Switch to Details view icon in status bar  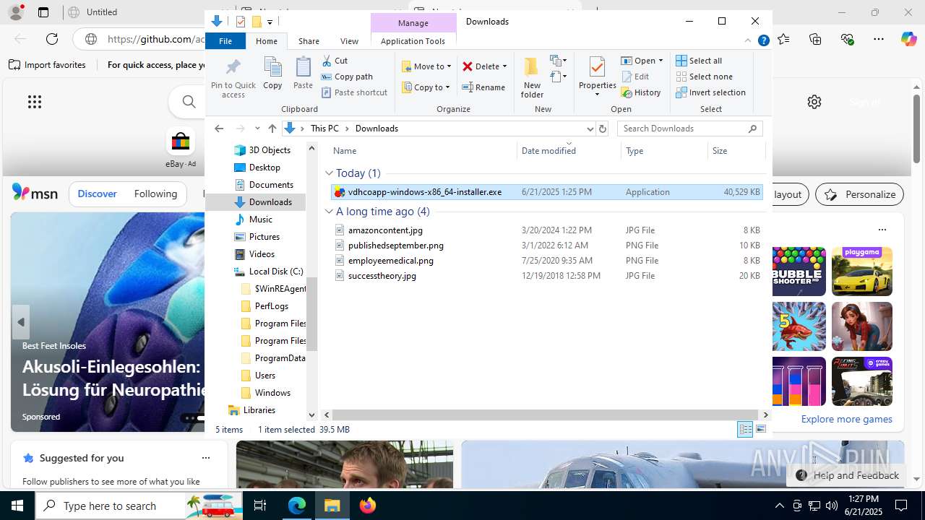click(x=745, y=430)
